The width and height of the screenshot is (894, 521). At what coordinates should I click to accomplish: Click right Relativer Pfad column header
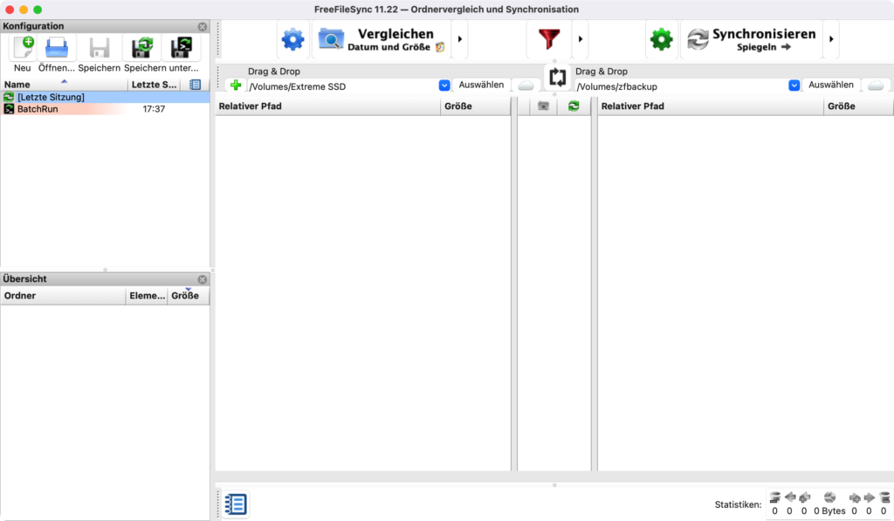(x=711, y=106)
